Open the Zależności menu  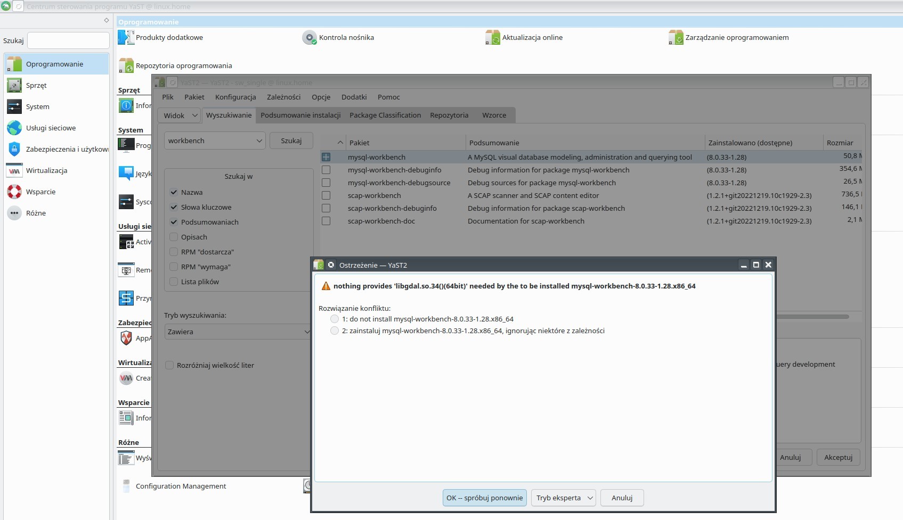283,97
